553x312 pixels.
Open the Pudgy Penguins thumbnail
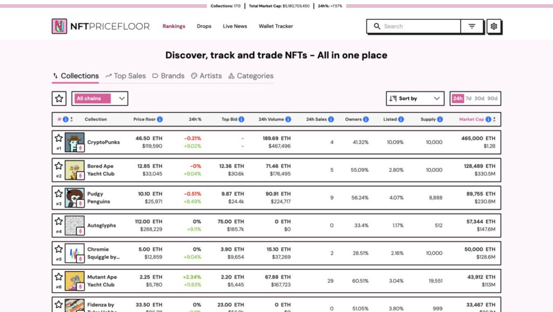click(x=75, y=198)
